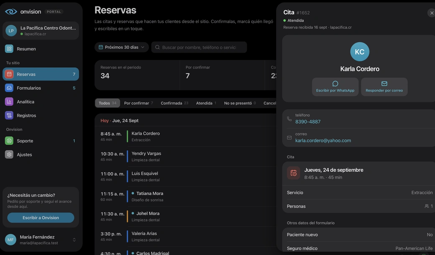The image size is (435, 255).
Task: Select the Luis Esquivel 11:00 a. m. reservation
Action: 185,176
